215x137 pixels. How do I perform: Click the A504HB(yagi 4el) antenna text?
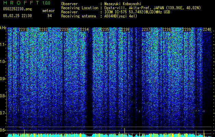(x=121, y=16)
